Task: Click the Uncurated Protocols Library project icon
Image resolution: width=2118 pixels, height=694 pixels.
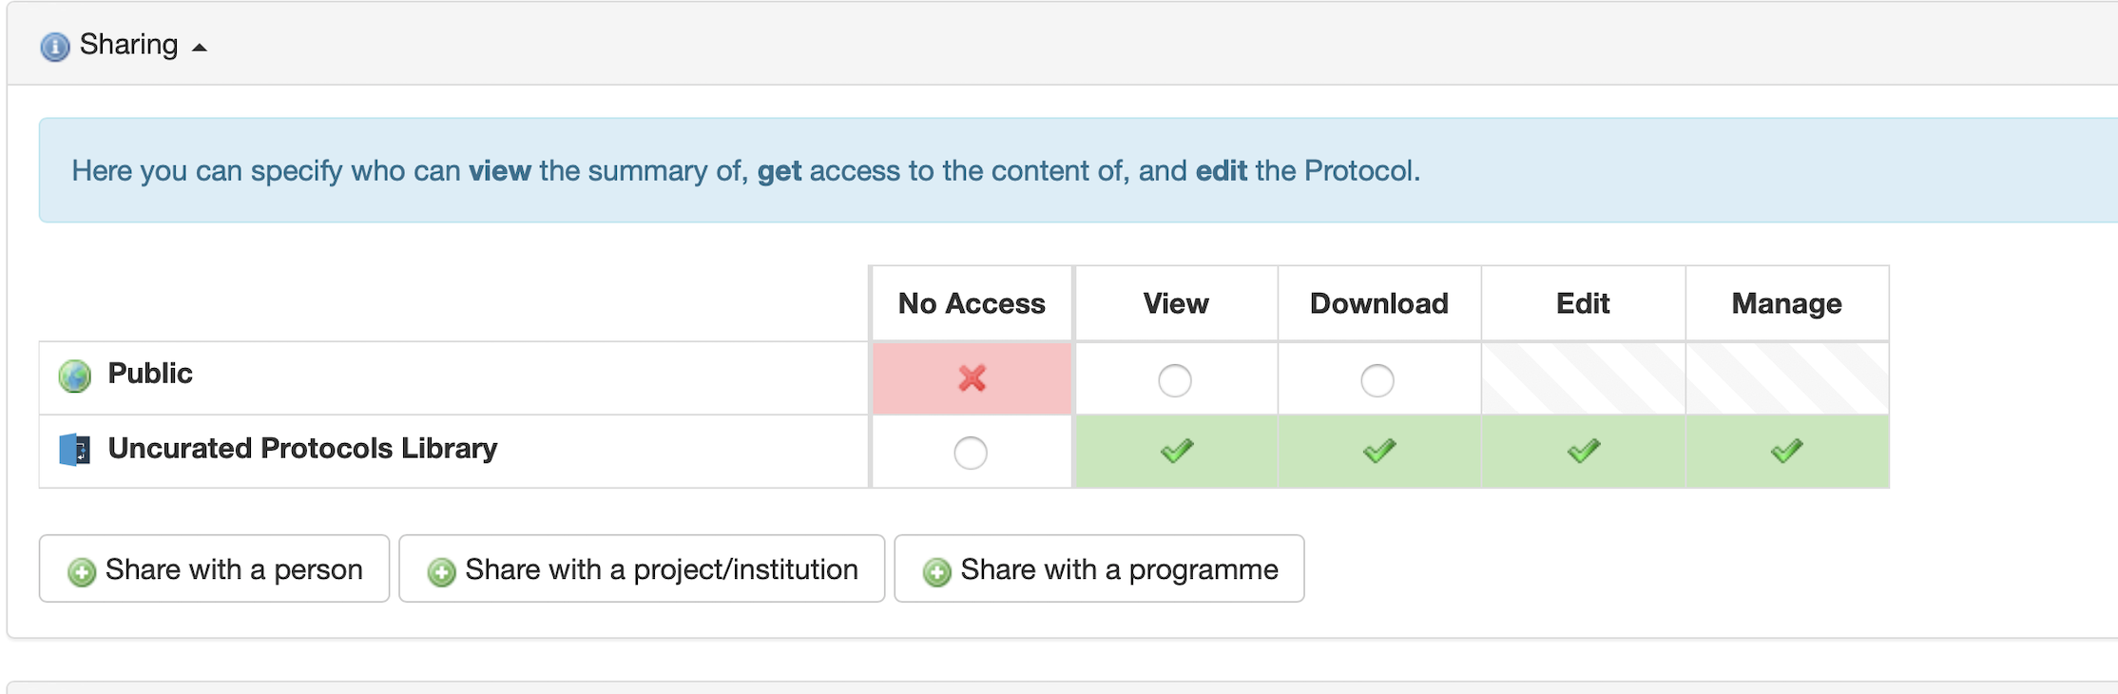Action: (74, 450)
